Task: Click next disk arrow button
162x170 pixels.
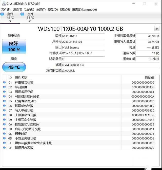Action: [x=157, y=29]
